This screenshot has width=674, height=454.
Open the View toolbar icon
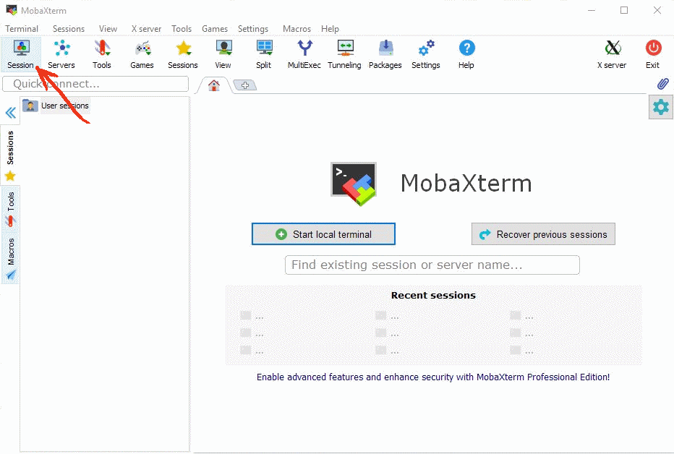[x=223, y=54]
